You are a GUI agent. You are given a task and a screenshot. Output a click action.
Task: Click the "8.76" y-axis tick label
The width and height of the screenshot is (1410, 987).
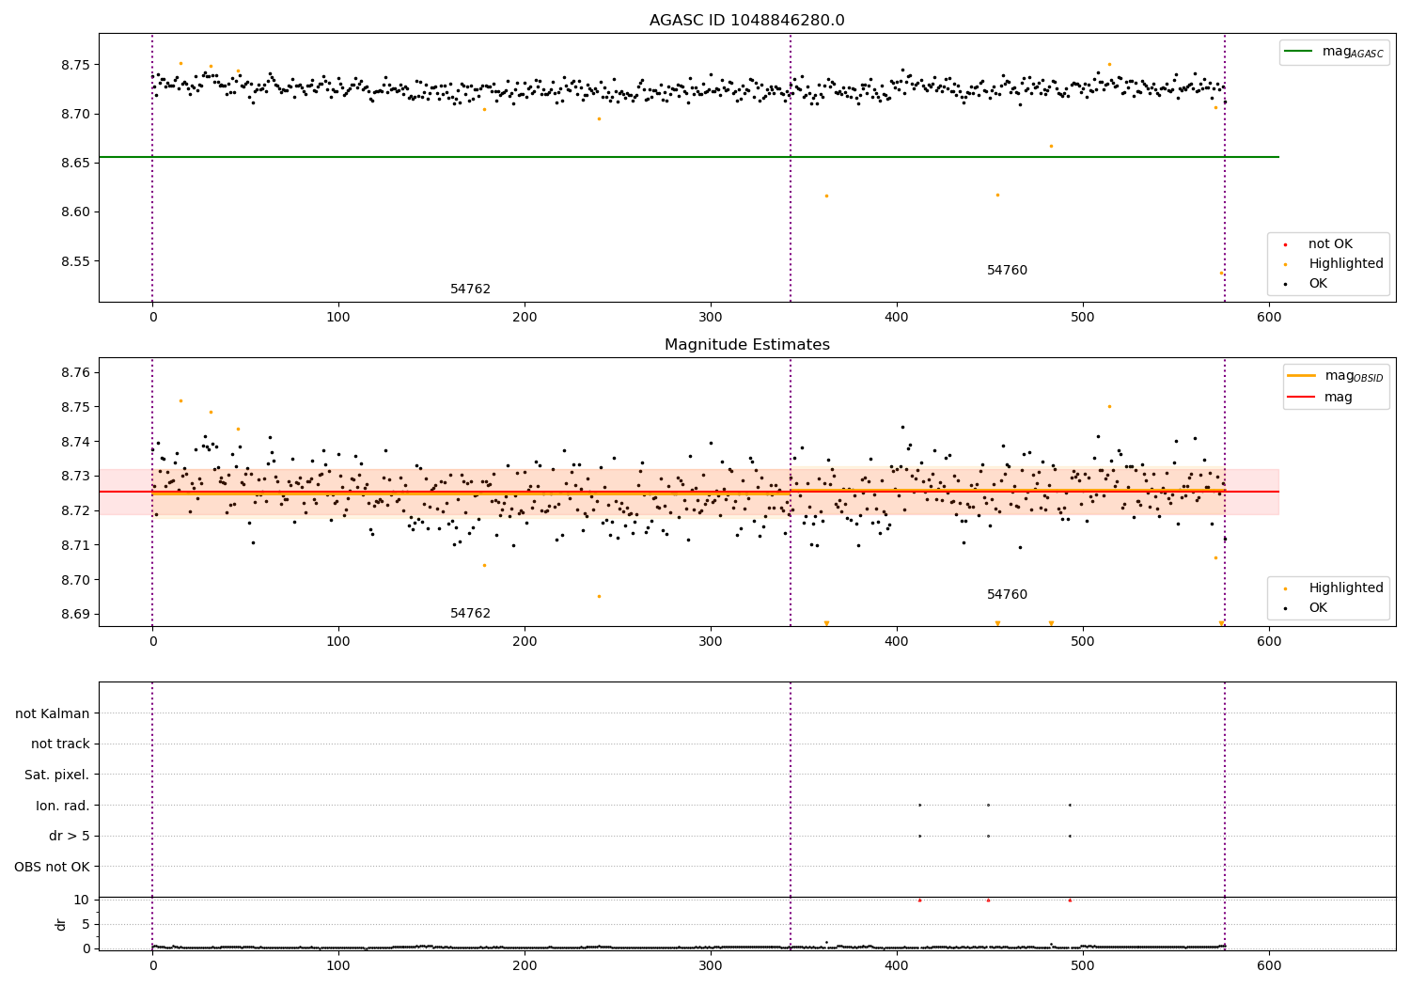coord(74,373)
